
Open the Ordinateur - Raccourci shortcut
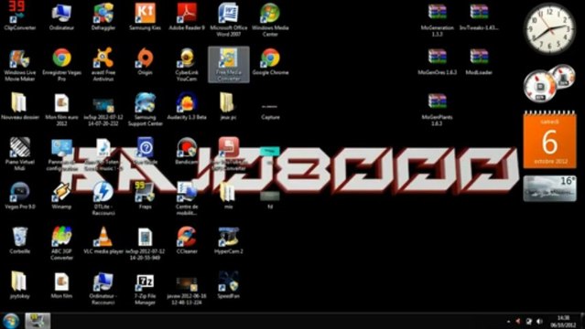click(x=103, y=288)
